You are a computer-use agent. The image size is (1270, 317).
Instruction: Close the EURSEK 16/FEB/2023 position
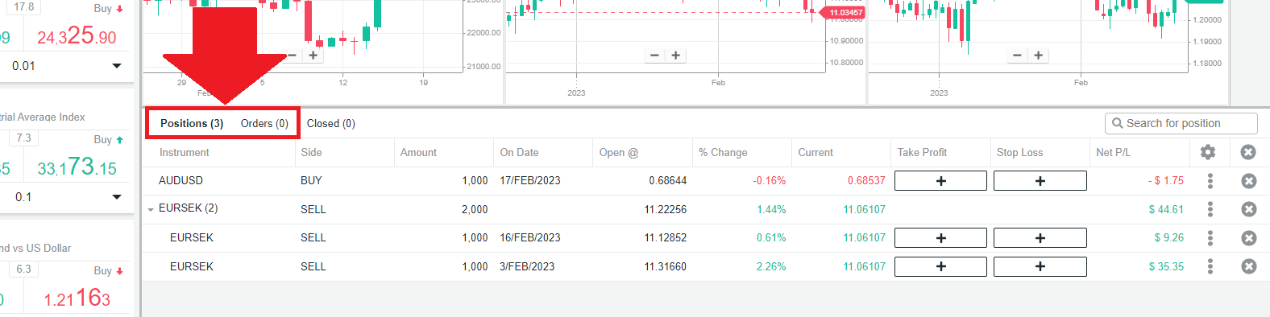1249,238
